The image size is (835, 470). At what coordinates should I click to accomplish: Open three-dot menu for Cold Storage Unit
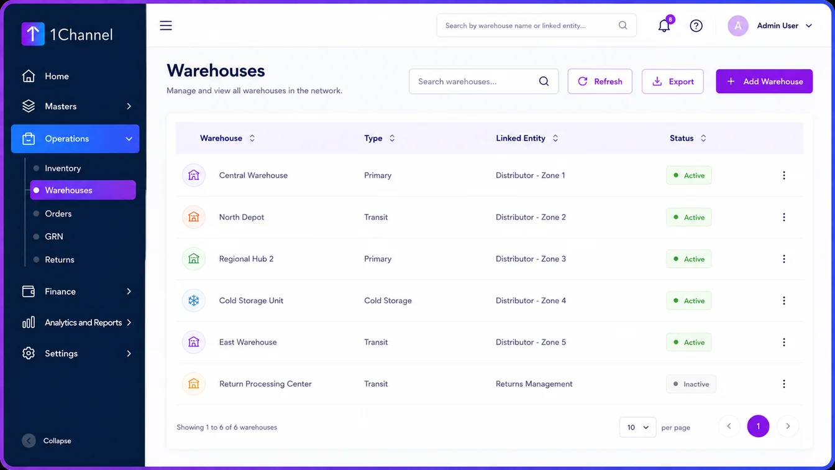click(x=784, y=300)
